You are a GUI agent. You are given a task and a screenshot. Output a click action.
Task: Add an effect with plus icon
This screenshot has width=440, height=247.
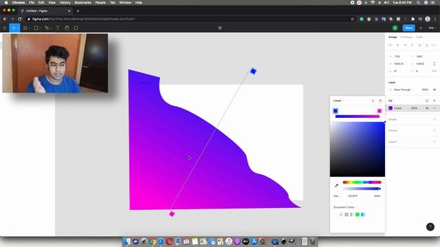434,130
